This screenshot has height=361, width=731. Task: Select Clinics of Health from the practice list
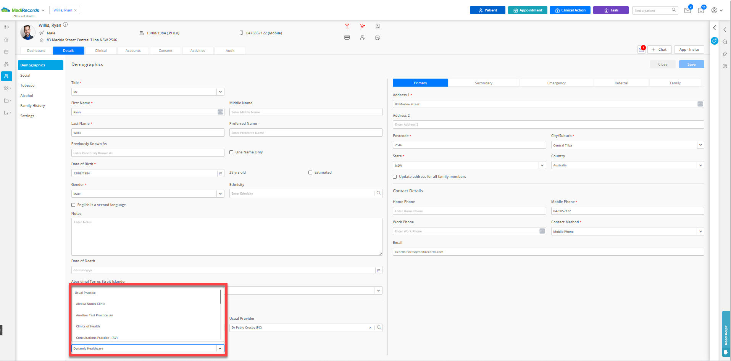coord(88,326)
